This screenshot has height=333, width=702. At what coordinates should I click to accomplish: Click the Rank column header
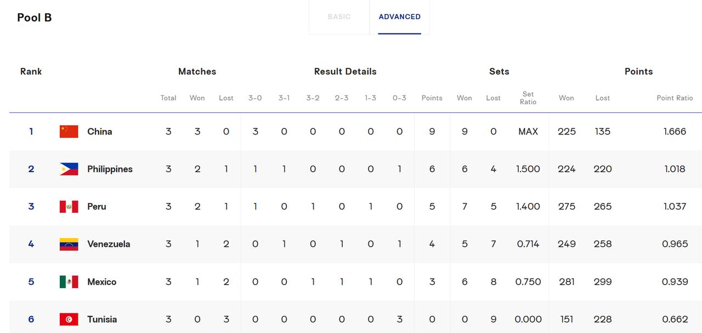click(x=31, y=71)
